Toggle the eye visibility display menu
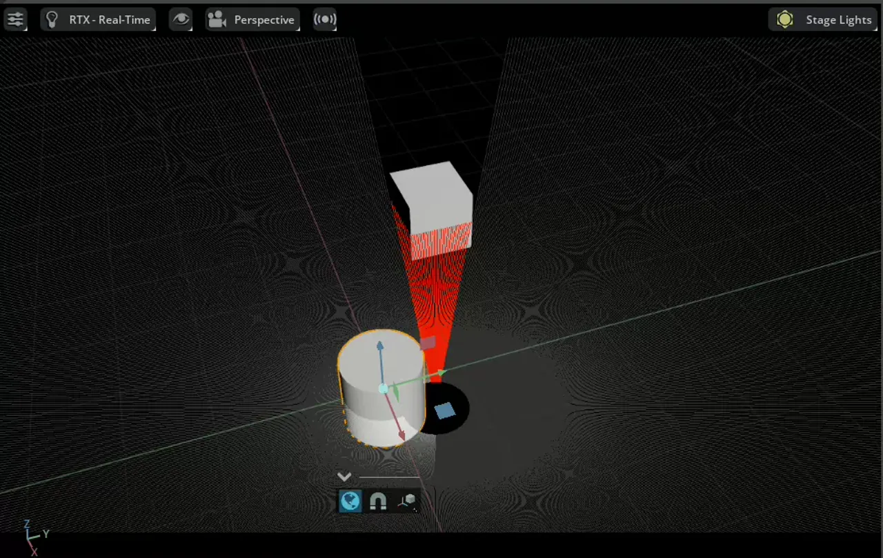 tap(181, 19)
